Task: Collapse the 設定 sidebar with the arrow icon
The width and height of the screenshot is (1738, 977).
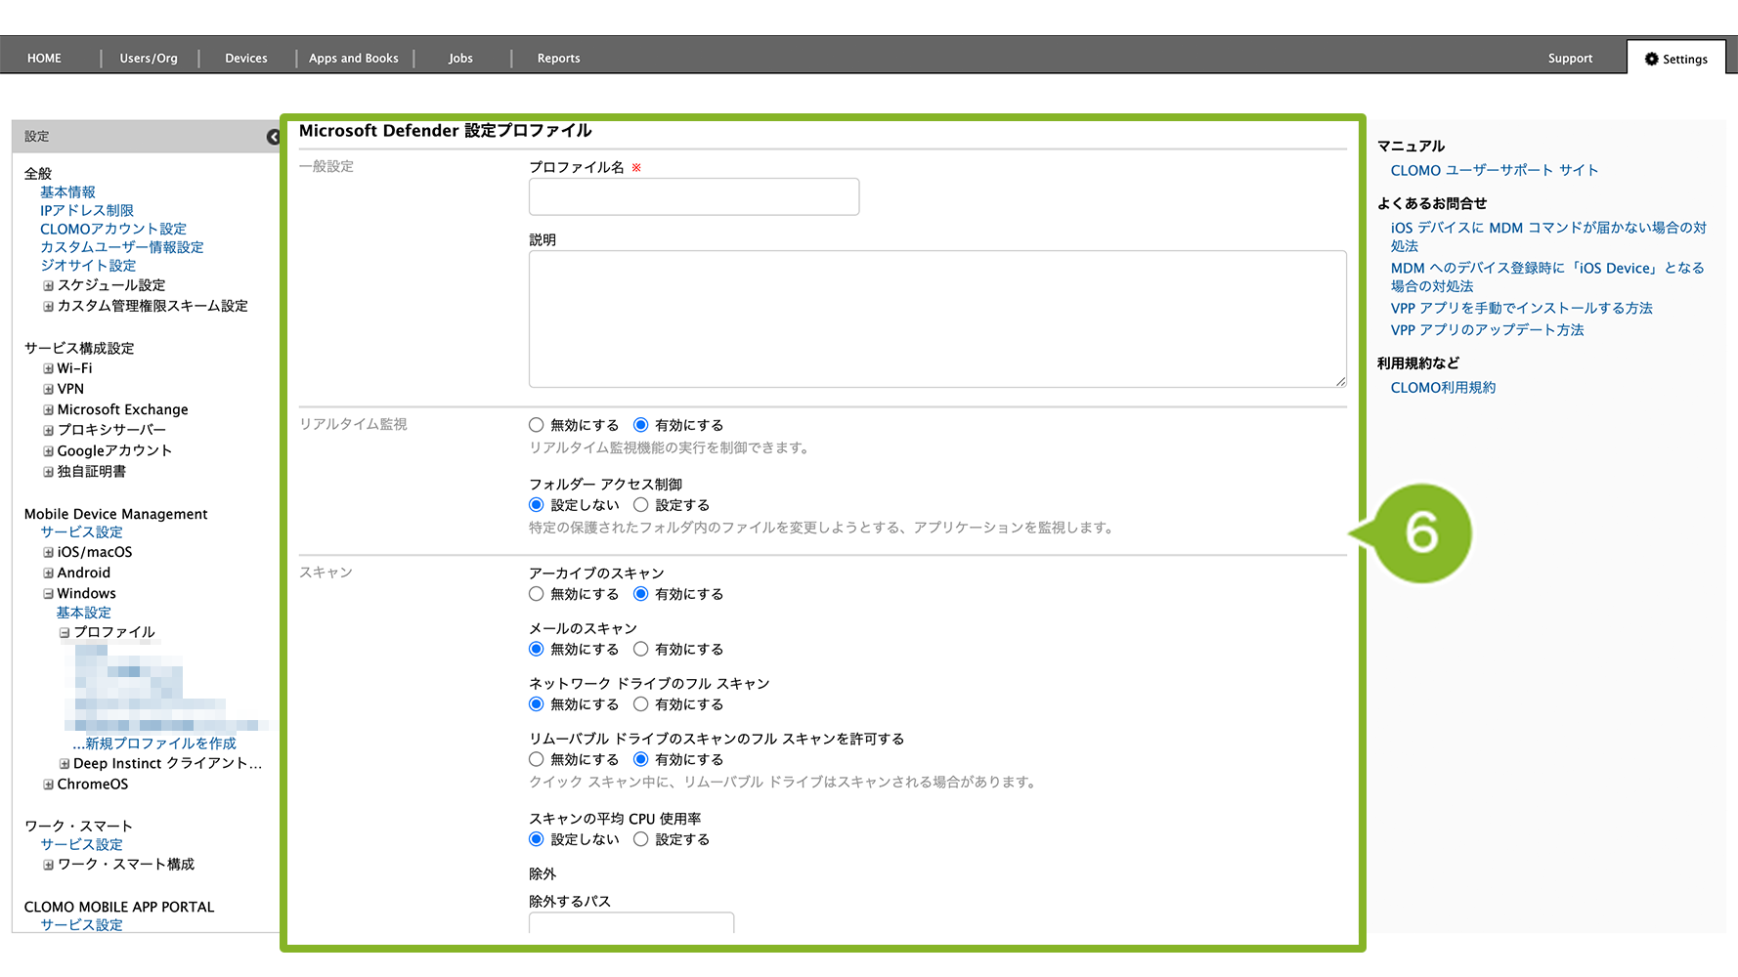Action: [273, 137]
